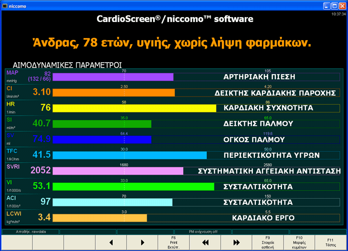Click the ΔΕΙΚΤΗΣ ΚΑΡΔΙΑΚΗΣ ΠΑΡΟΧΗΣ label

[x=275, y=93]
